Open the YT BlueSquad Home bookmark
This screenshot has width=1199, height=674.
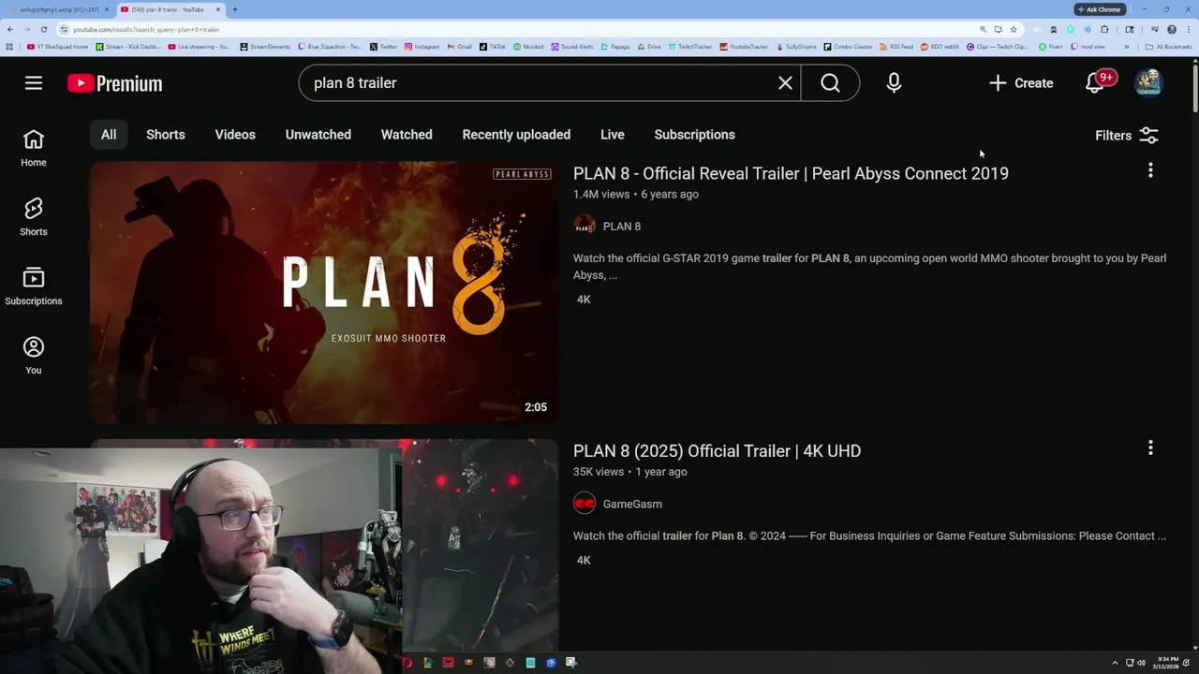pos(57,46)
